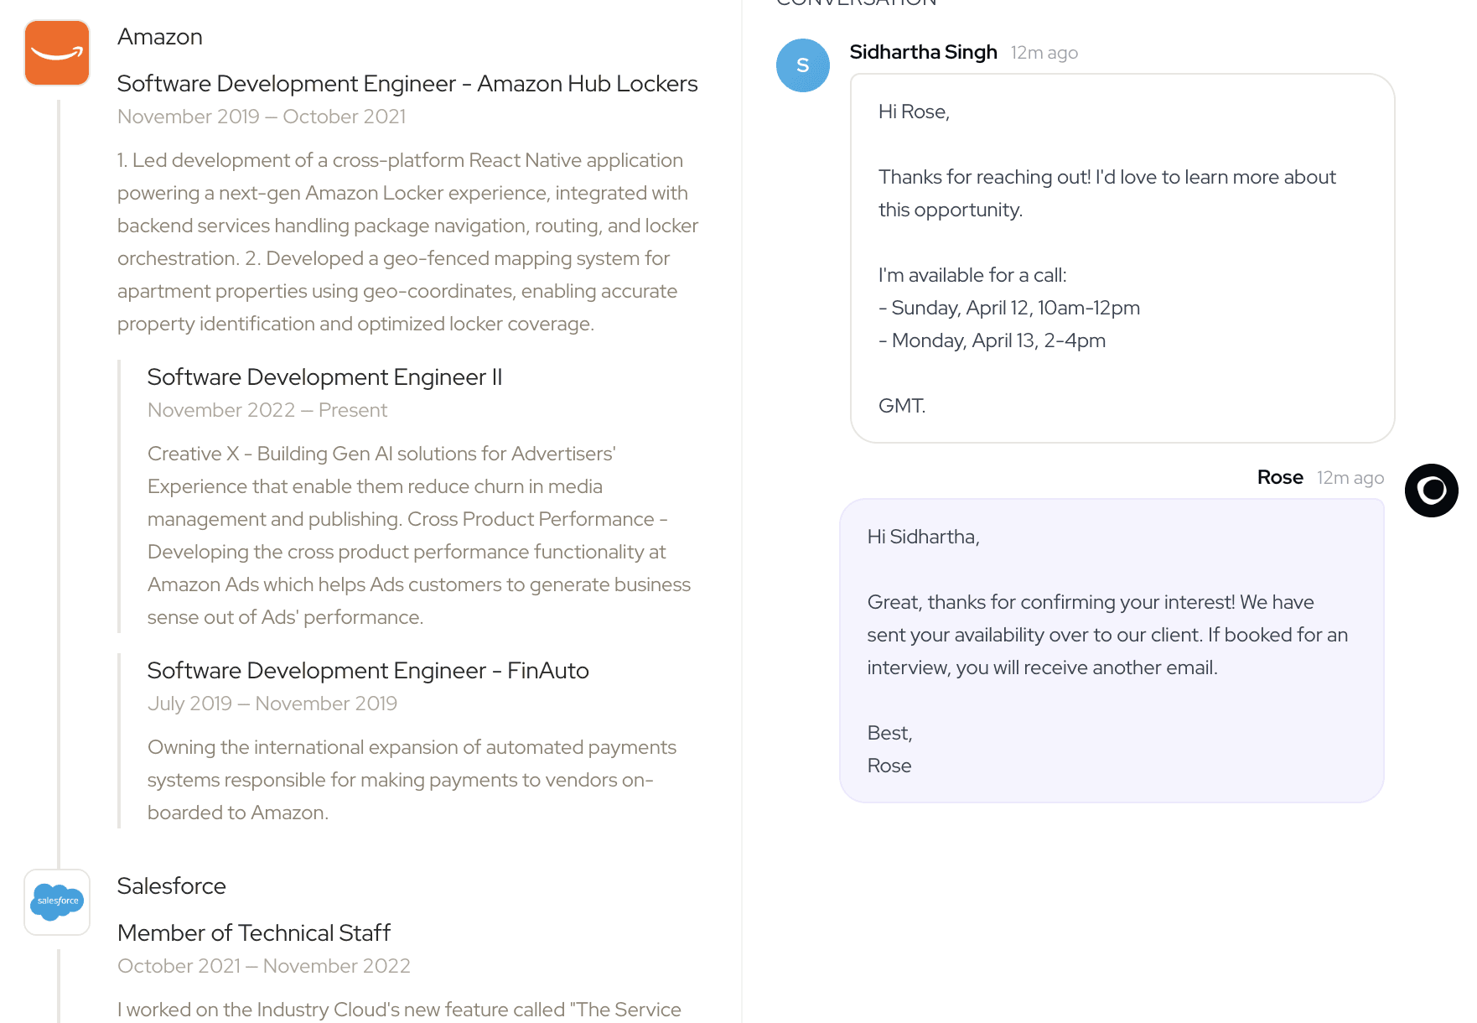Click the Software Development Engineer II title

click(x=325, y=377)
